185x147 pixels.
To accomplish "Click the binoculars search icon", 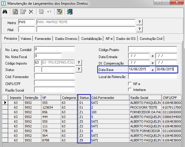I will click(5, 12).
